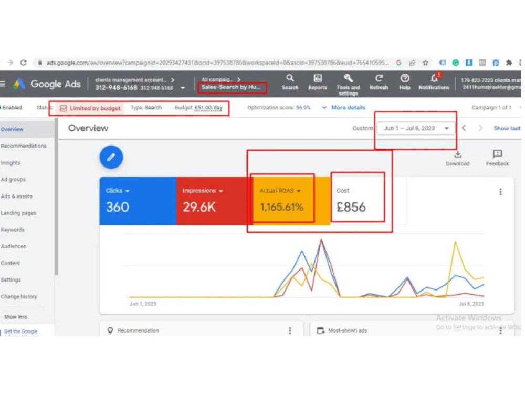Click the Most-shown ads card icon
Image resolution: width=525 pixels, height=394 pixels.
[x=320, y=330]
